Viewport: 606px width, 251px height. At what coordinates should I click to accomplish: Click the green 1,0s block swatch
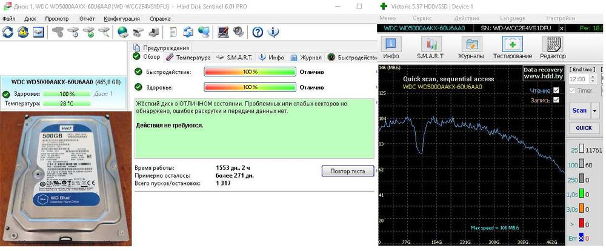coord(581,195)
